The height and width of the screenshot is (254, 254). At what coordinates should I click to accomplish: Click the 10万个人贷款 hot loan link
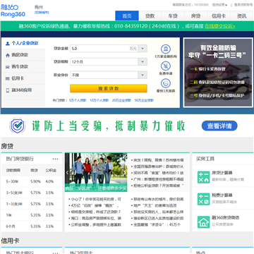99,100
